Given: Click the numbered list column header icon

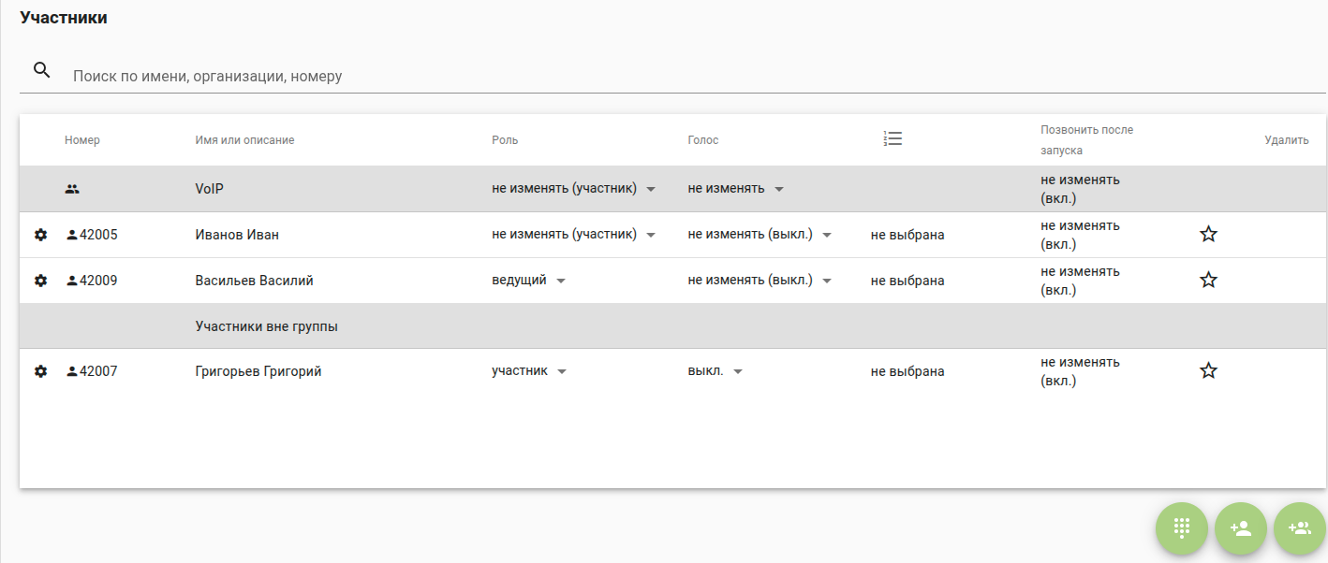Looking at the screenshot, I should click(x=893, y=139).
